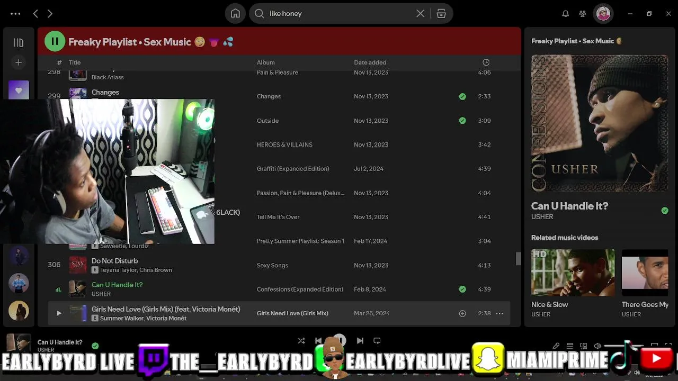This screenshot has height=381, width=678.
Task: Open Do Not Disturb cover thumbnail
Action: pyautogui.click(x=78, y=265)
